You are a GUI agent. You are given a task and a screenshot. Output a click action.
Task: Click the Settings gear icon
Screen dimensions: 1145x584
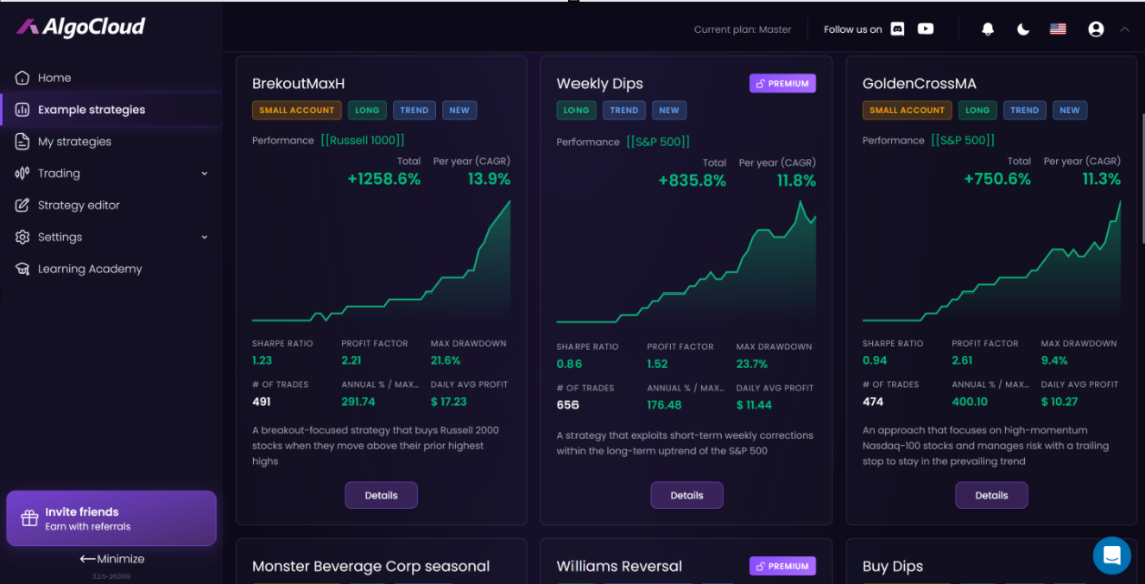pyautogui.click(x=22, y=238)
